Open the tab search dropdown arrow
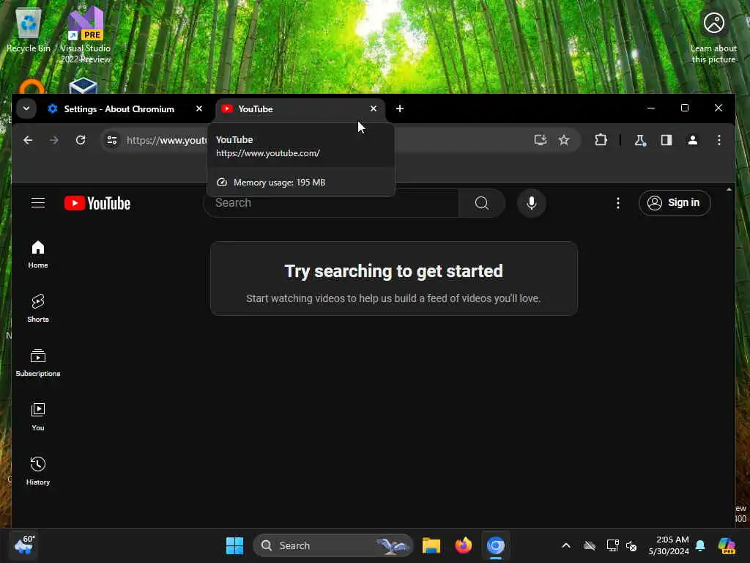 [26, 108]
